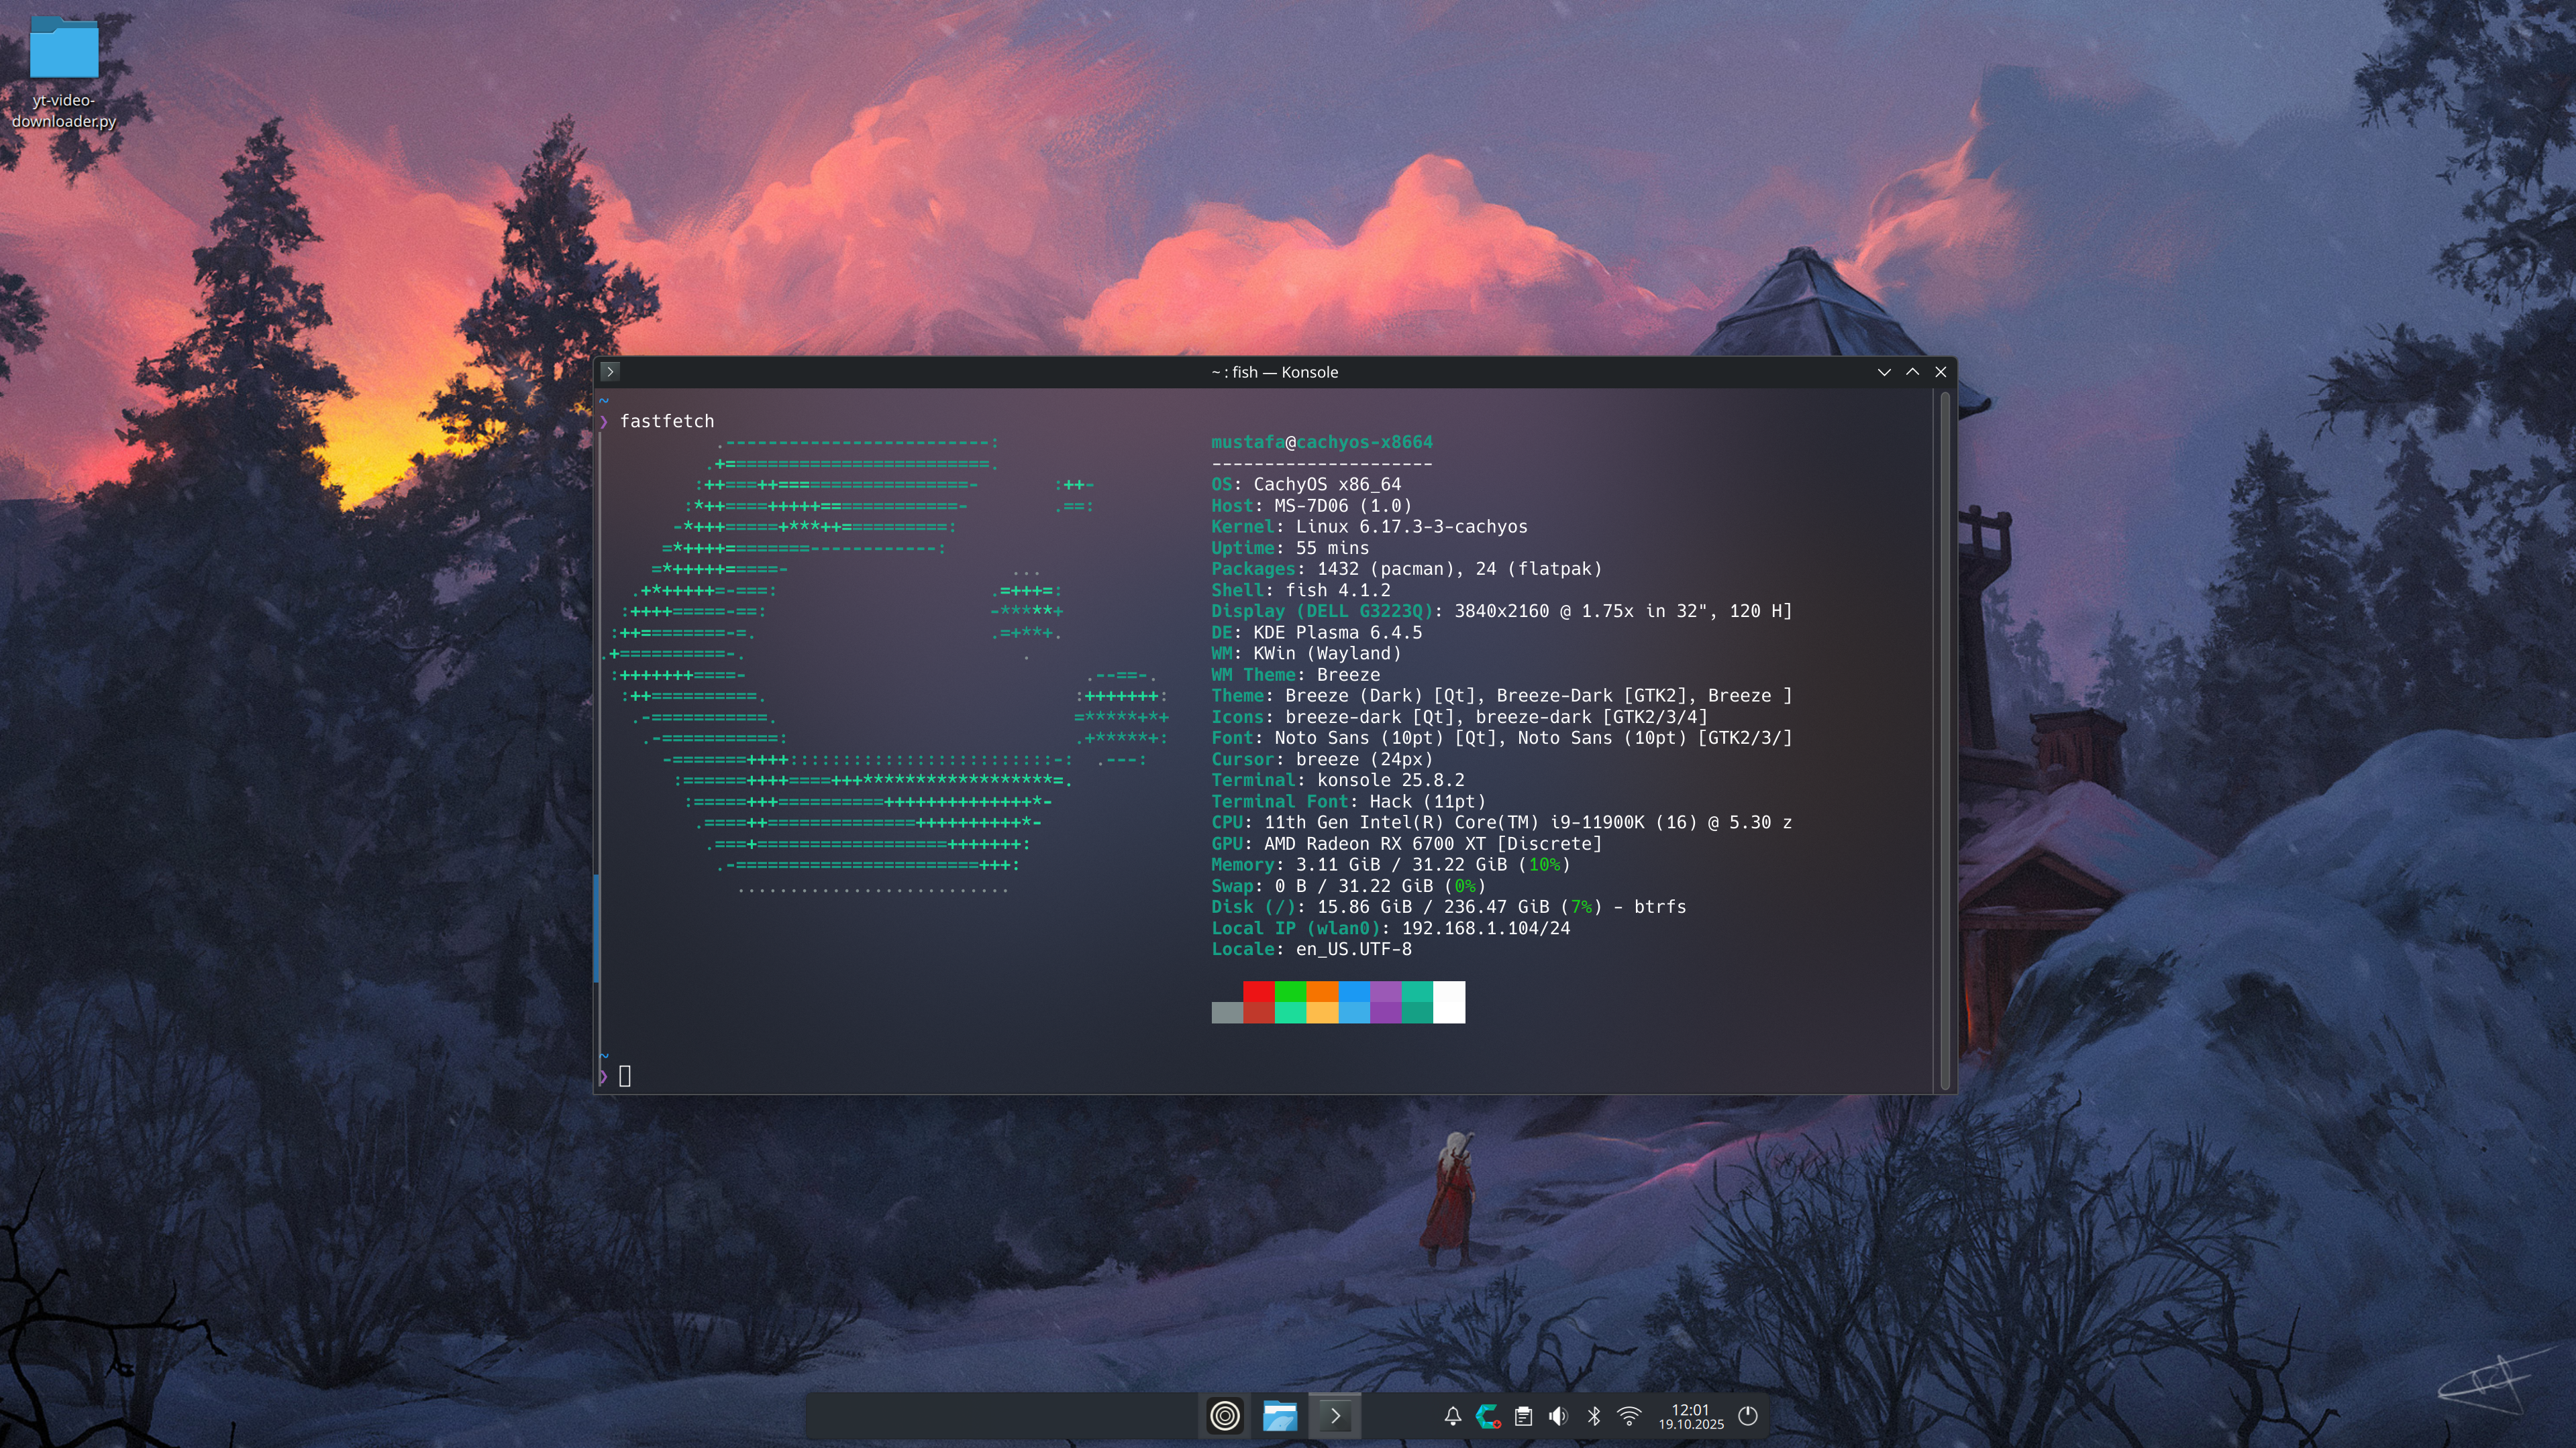This screenshot has width=2576, height=1448.
Task: Close the Konsole window
Action: [x=1940, y=372]
